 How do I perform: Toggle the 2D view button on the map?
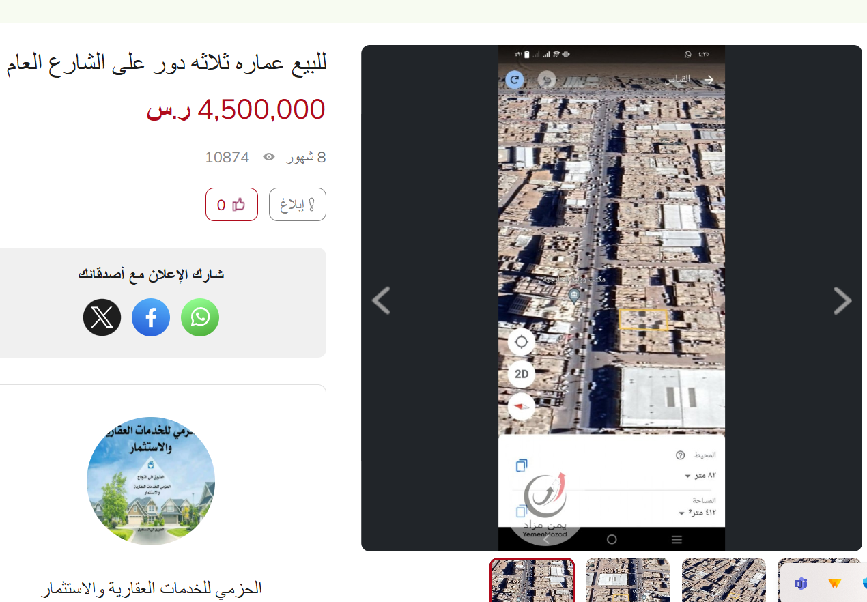[x=522, y=374]
